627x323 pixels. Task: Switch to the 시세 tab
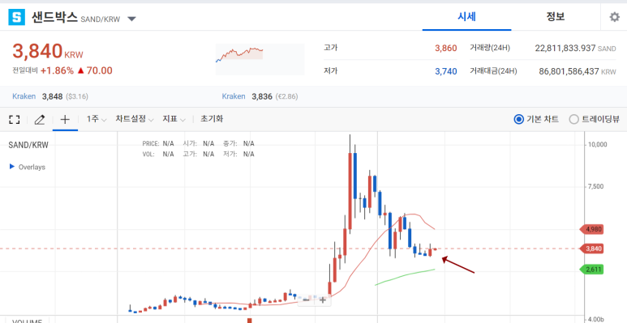(x=466, y=17)
